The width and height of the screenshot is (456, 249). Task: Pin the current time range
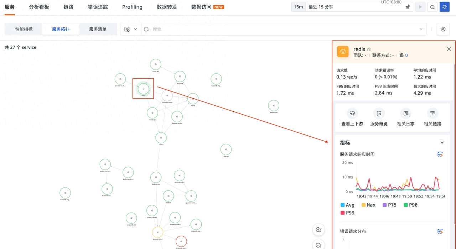coord(408,7)
